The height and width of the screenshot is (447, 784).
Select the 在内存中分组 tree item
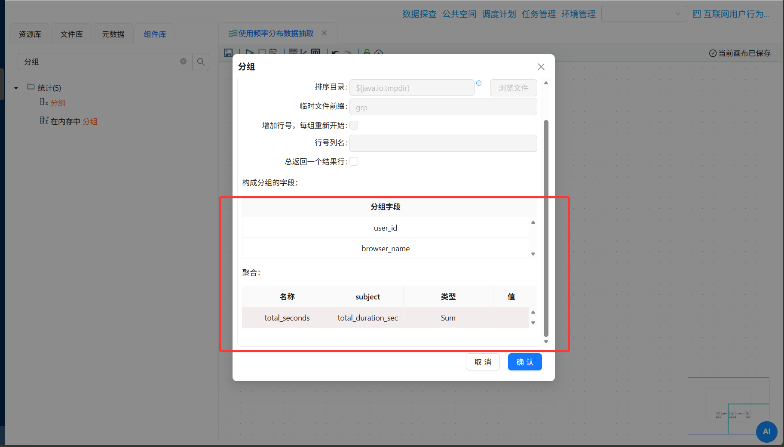coord(74,121)
